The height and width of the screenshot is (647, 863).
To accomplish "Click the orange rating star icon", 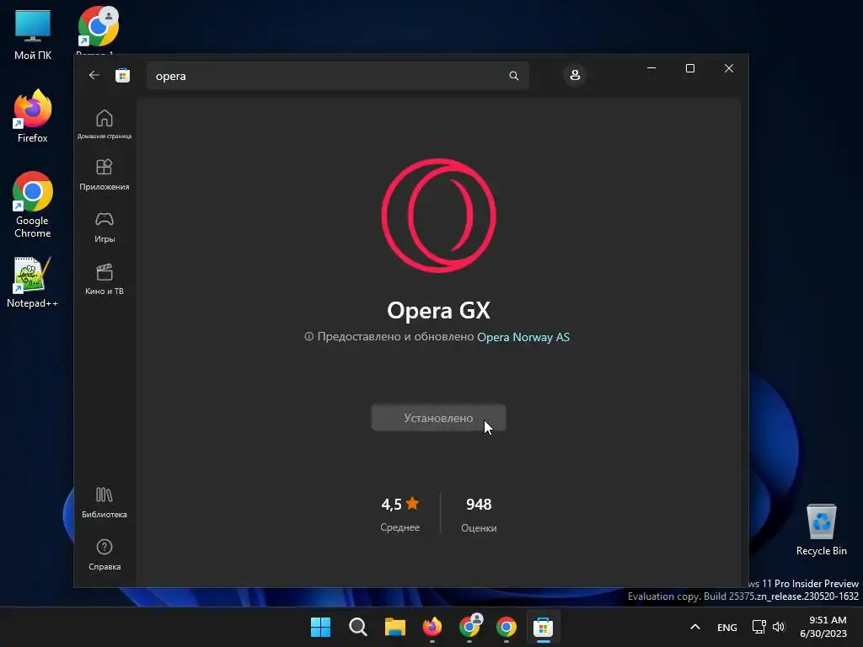I will [412, 503].
